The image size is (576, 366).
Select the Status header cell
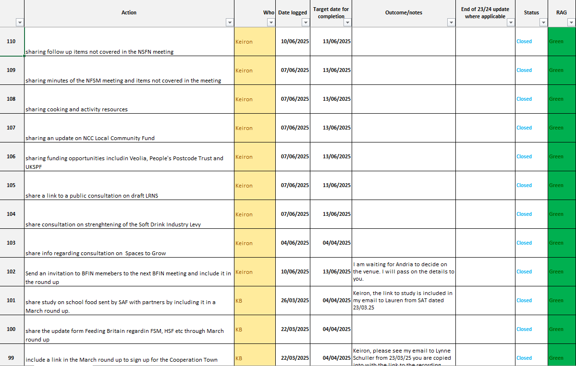[531, 13]
